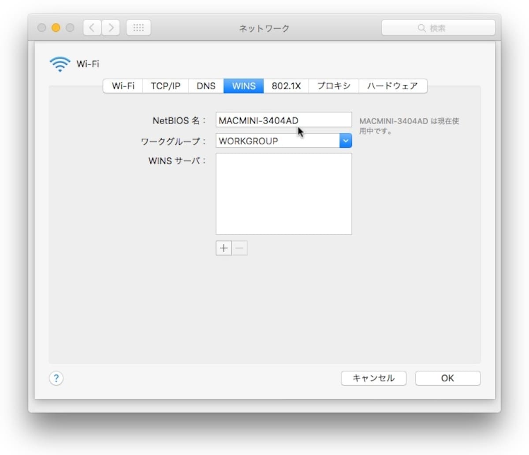Click the ワークグループ label

(x=173, y=142)
